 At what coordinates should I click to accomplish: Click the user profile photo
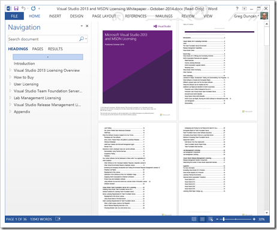(x=264, y=16)
